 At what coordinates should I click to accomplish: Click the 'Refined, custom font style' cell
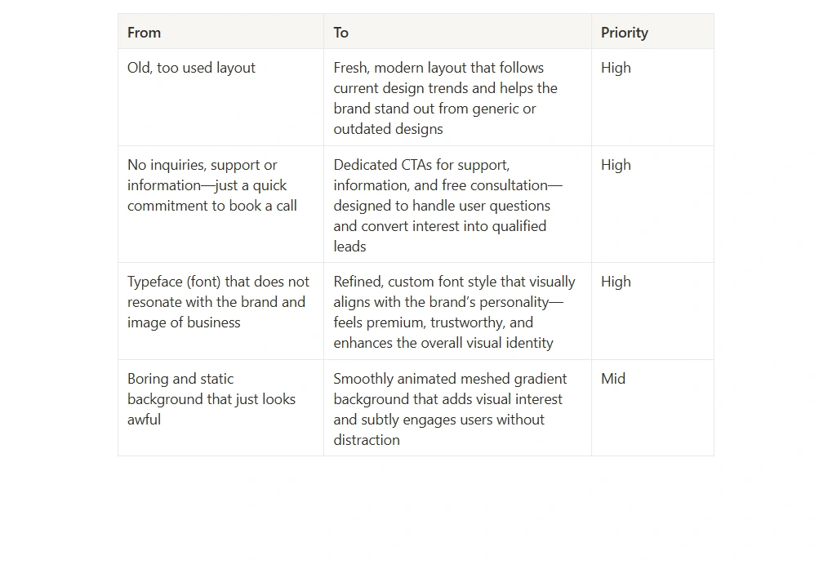(x=457, y=311)
